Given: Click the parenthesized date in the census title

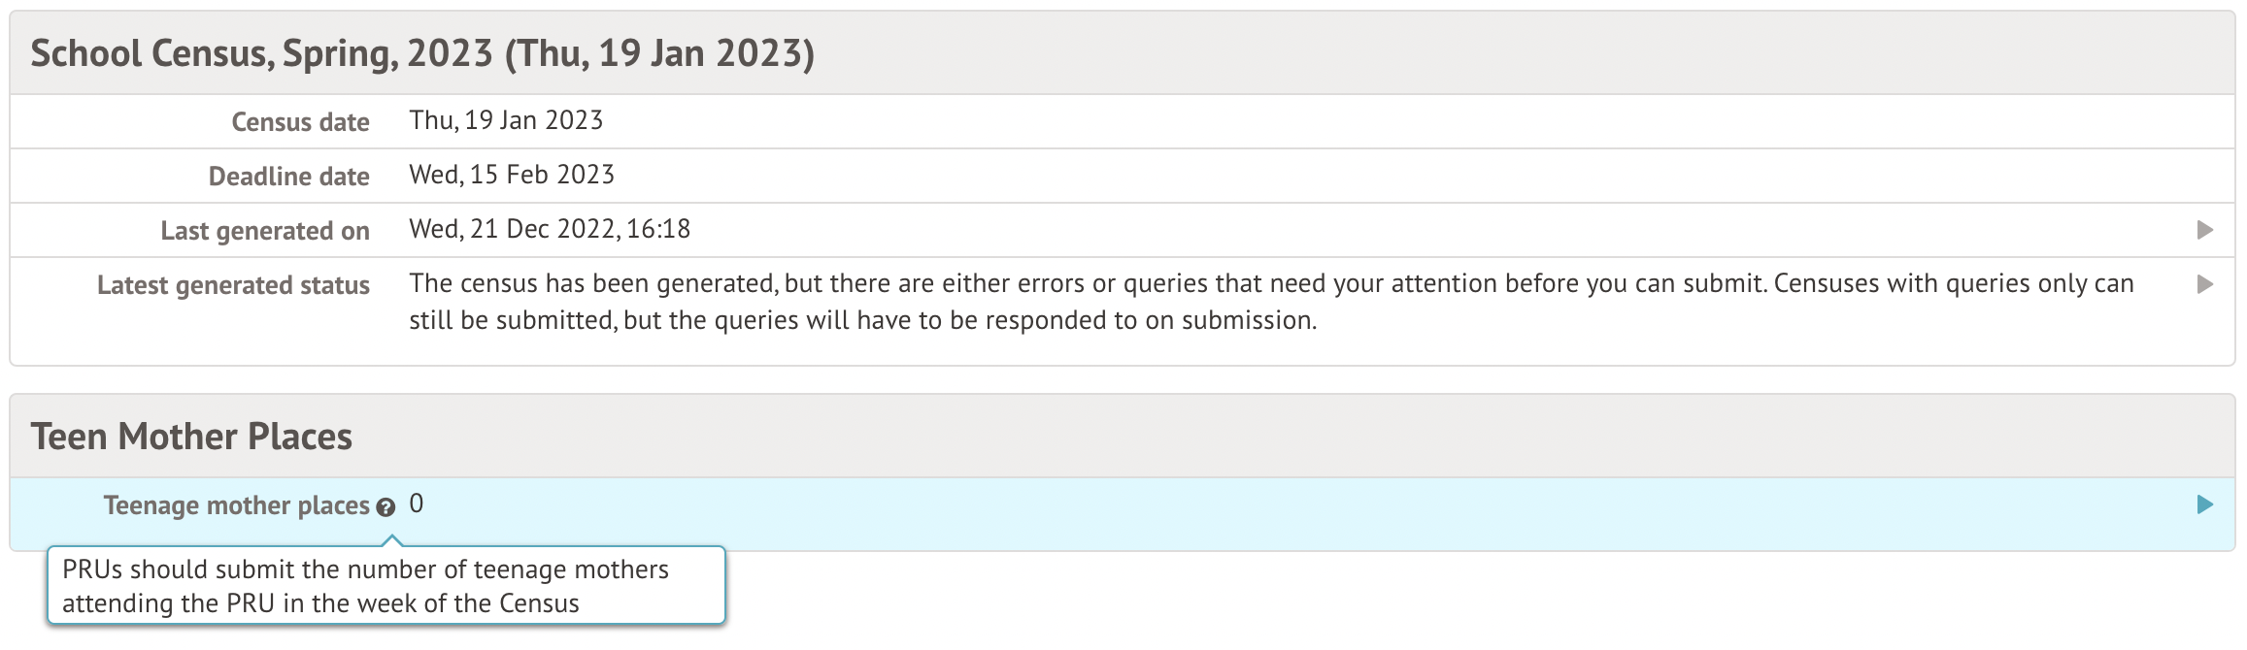Looking at the screenshot, I should tap(659, 53).
